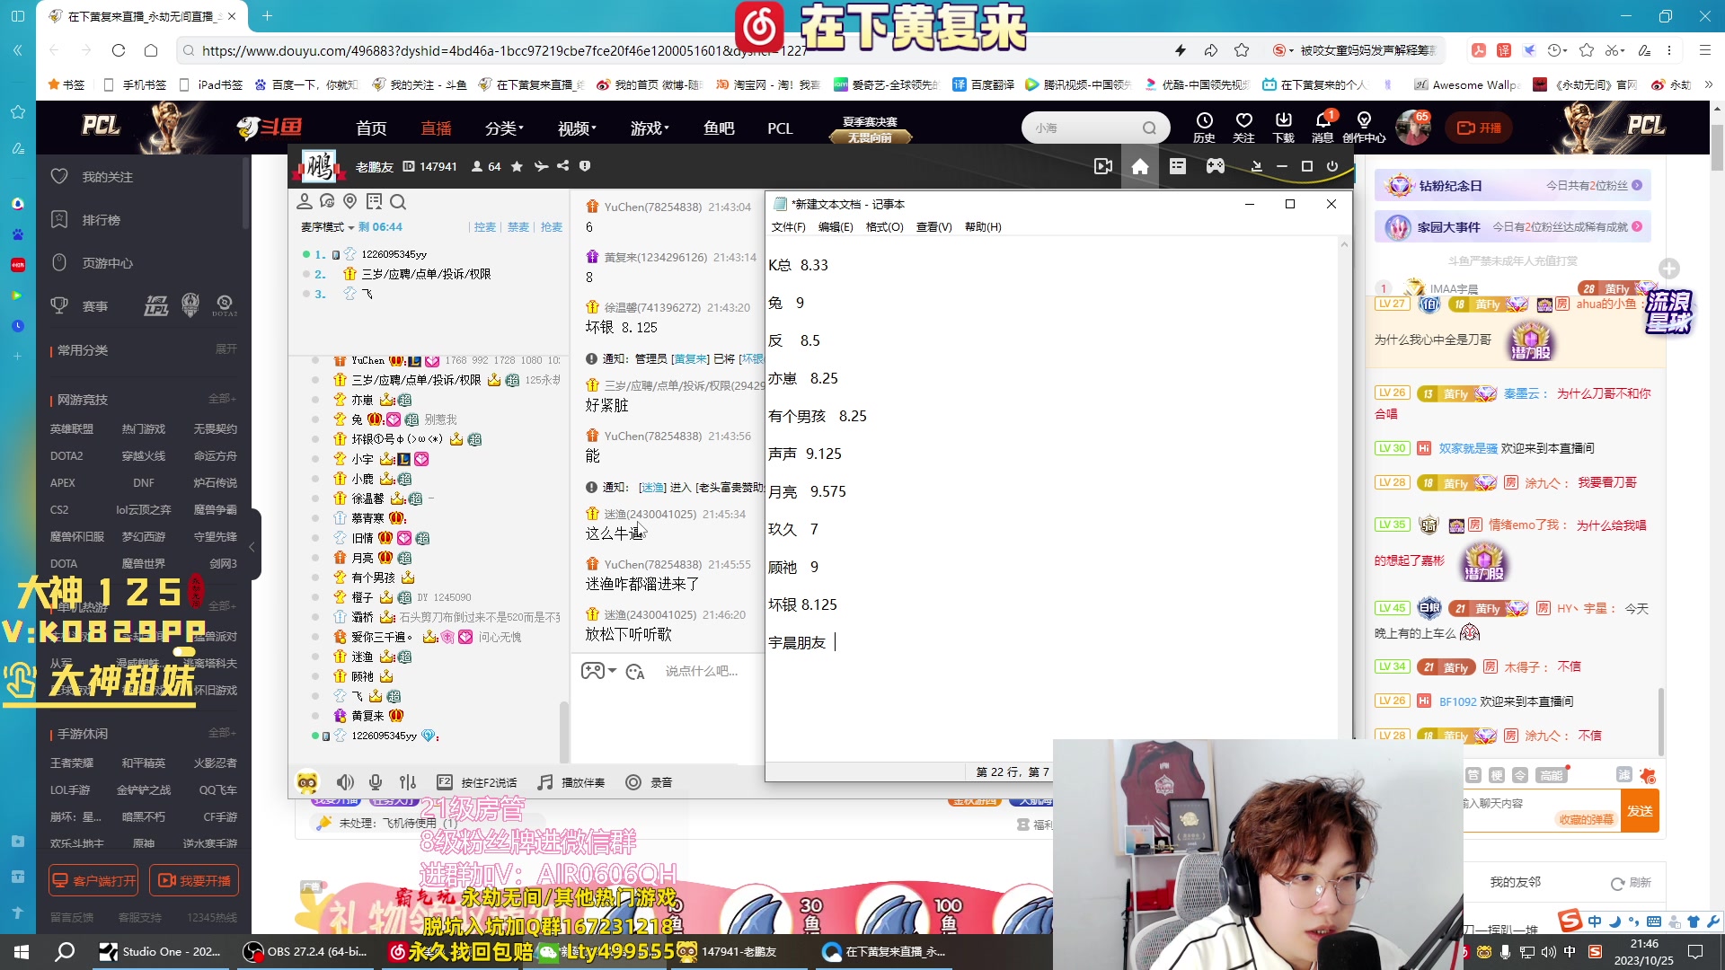This screenshot has width=1725, height=970.
Task: Click the YY chat input 说点什么吧
Action: coord(701,672)
